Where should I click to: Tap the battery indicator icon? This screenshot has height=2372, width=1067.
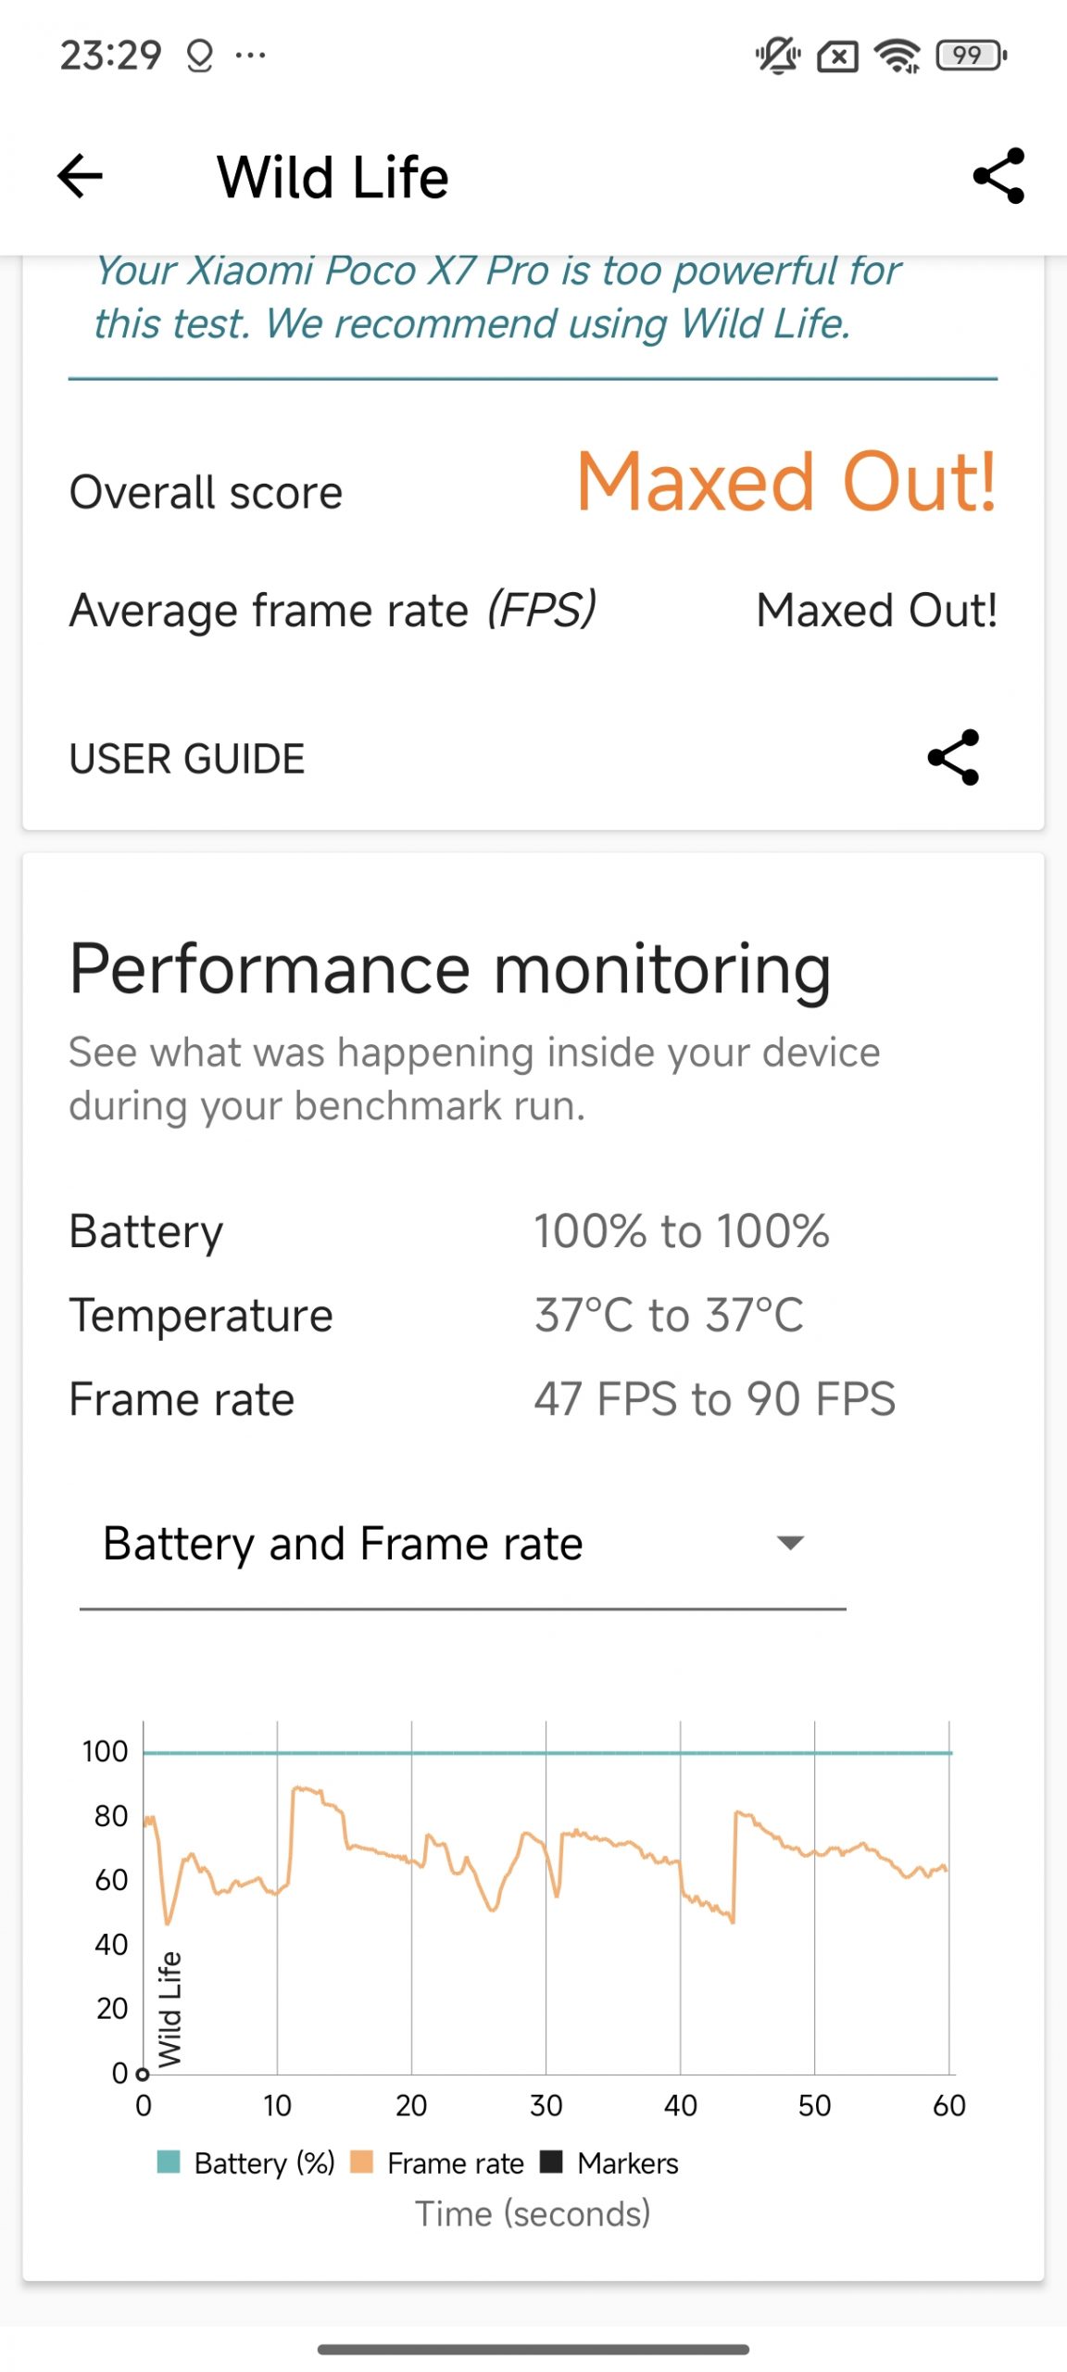click(x=971, y=57)
